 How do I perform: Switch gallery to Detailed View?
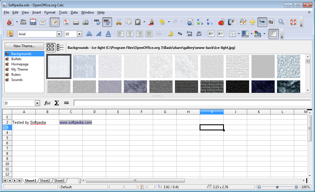pyautogui.click(x=60, y=48)
